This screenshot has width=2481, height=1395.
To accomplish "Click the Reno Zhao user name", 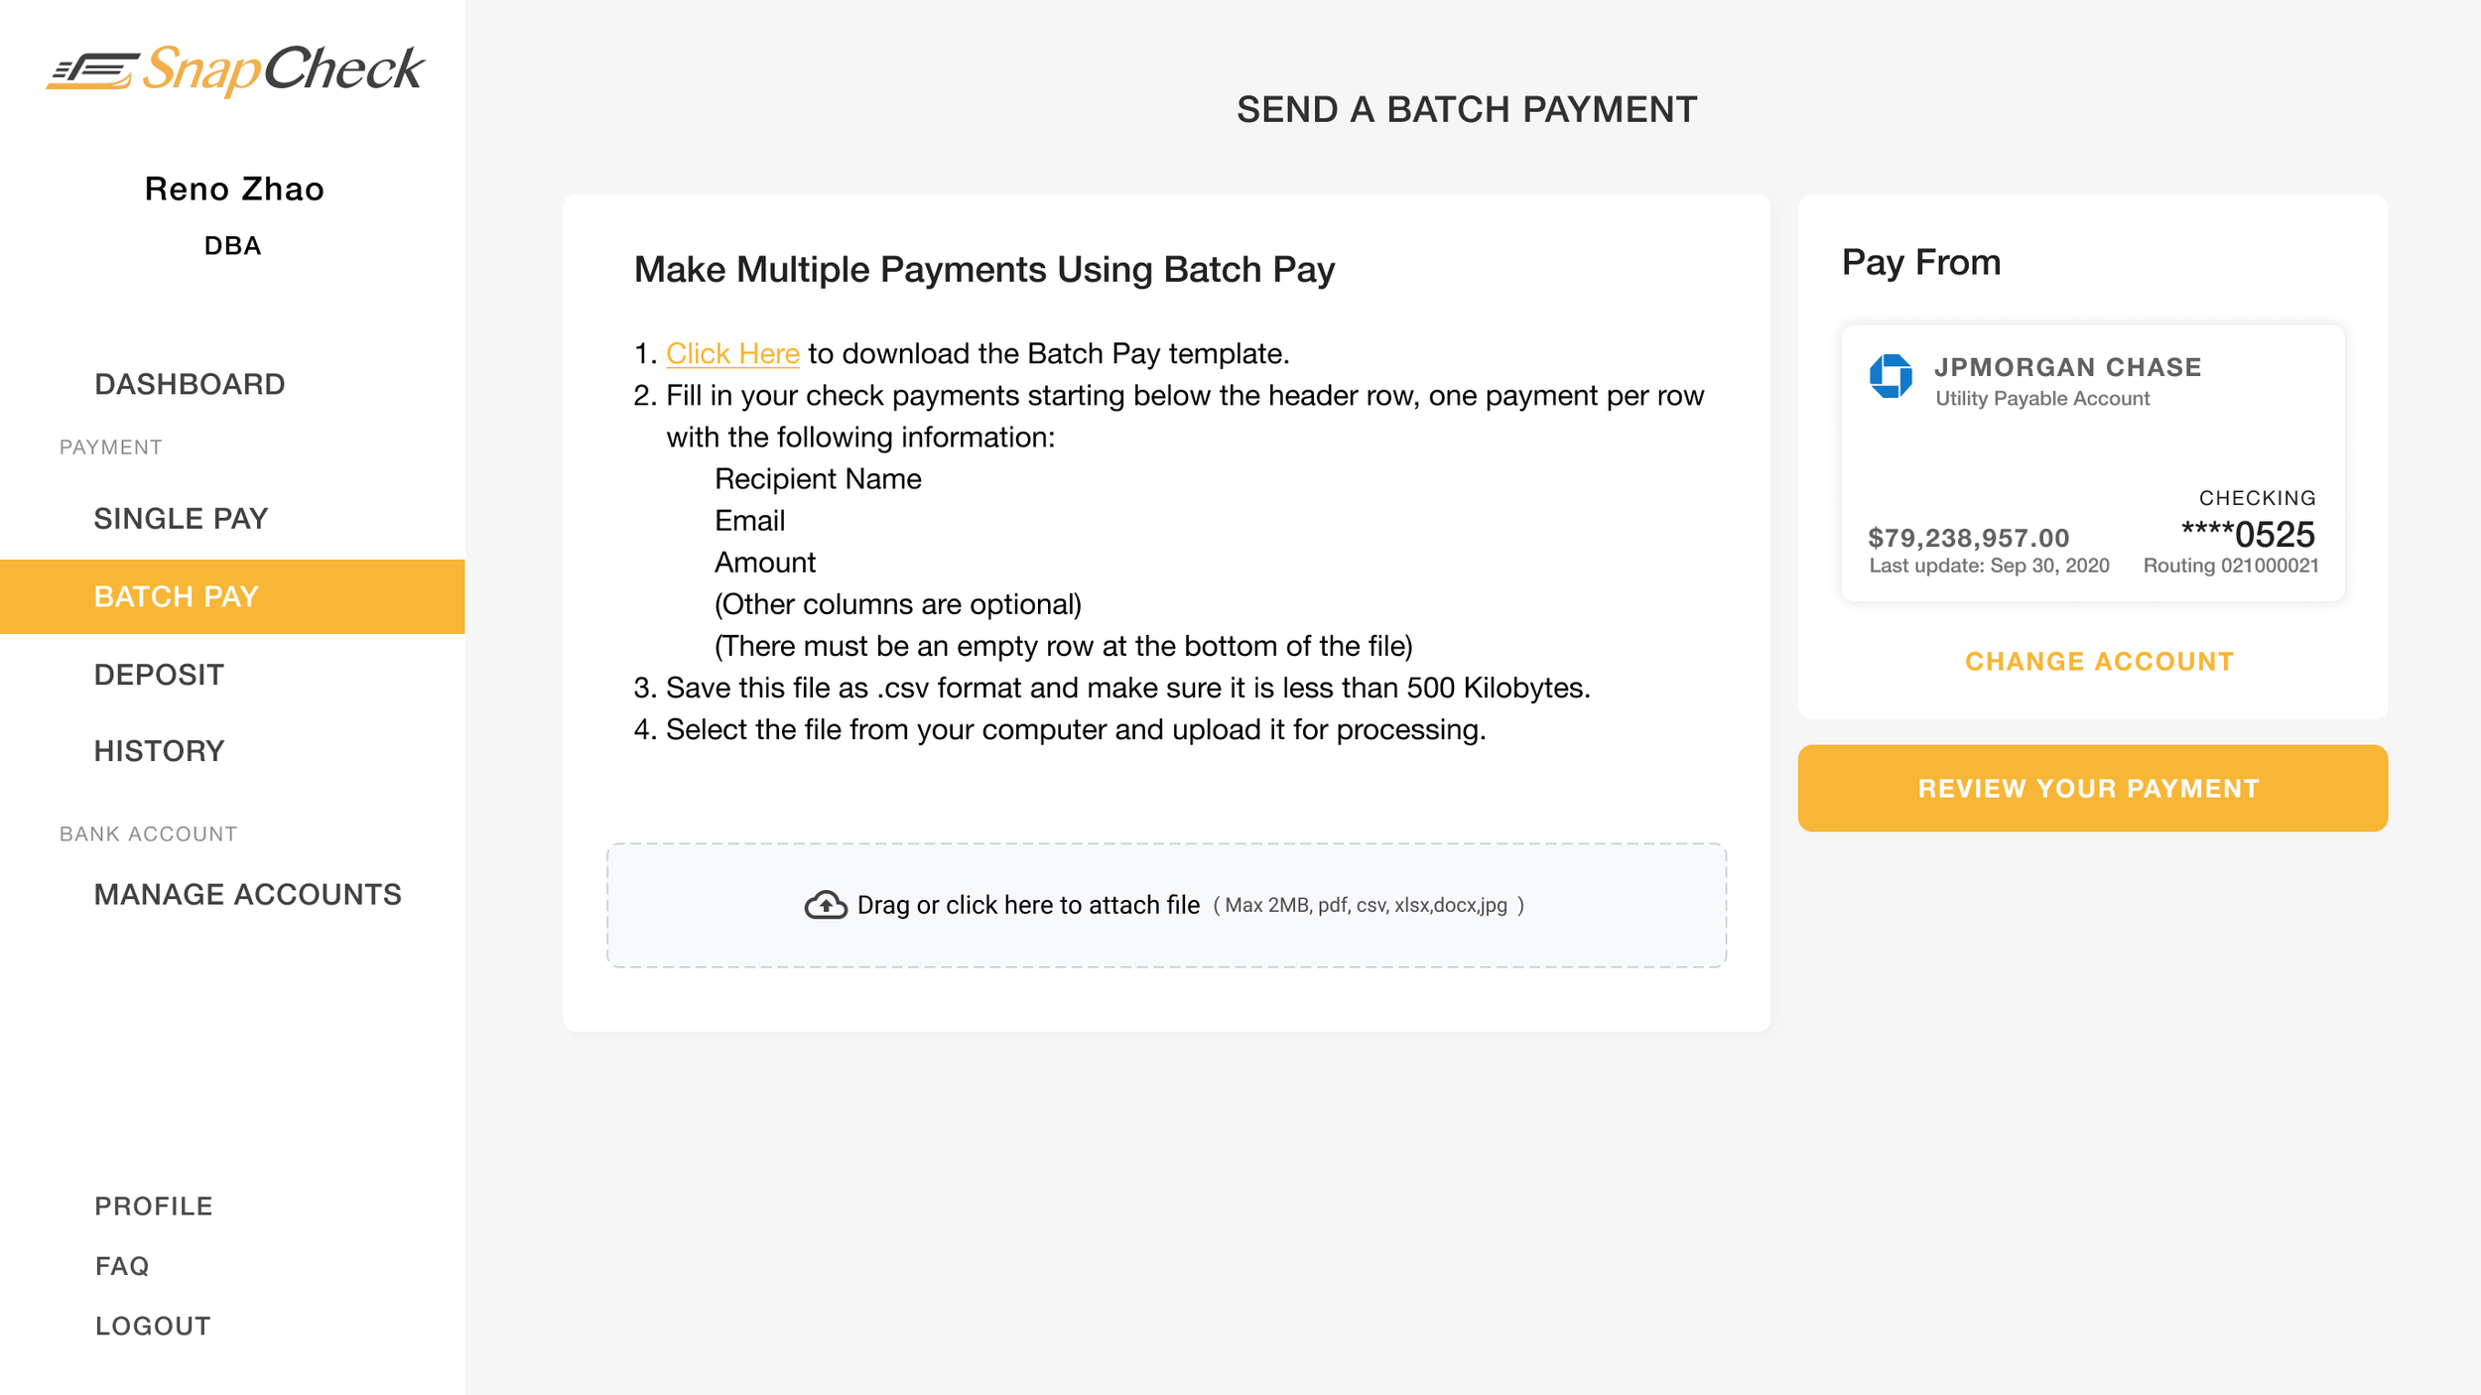I will click(x=234, y=189).
